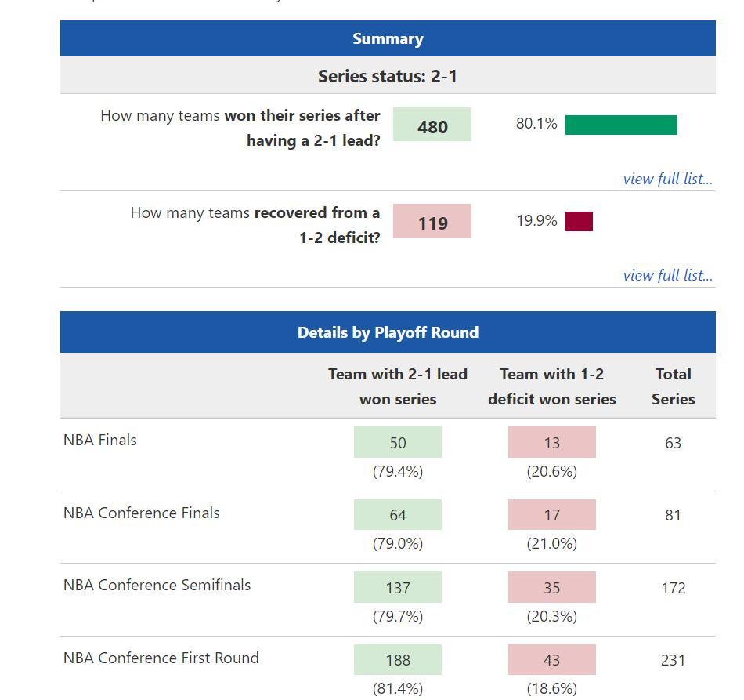Screen dimensions: 744x700
Task: Select the NBA Conference First Round label
Action: [x=161, y=658]
